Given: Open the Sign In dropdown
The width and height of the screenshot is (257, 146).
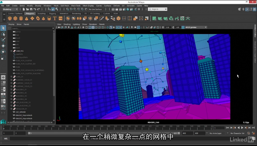Looking at the screenshot, I should (157, 9).
